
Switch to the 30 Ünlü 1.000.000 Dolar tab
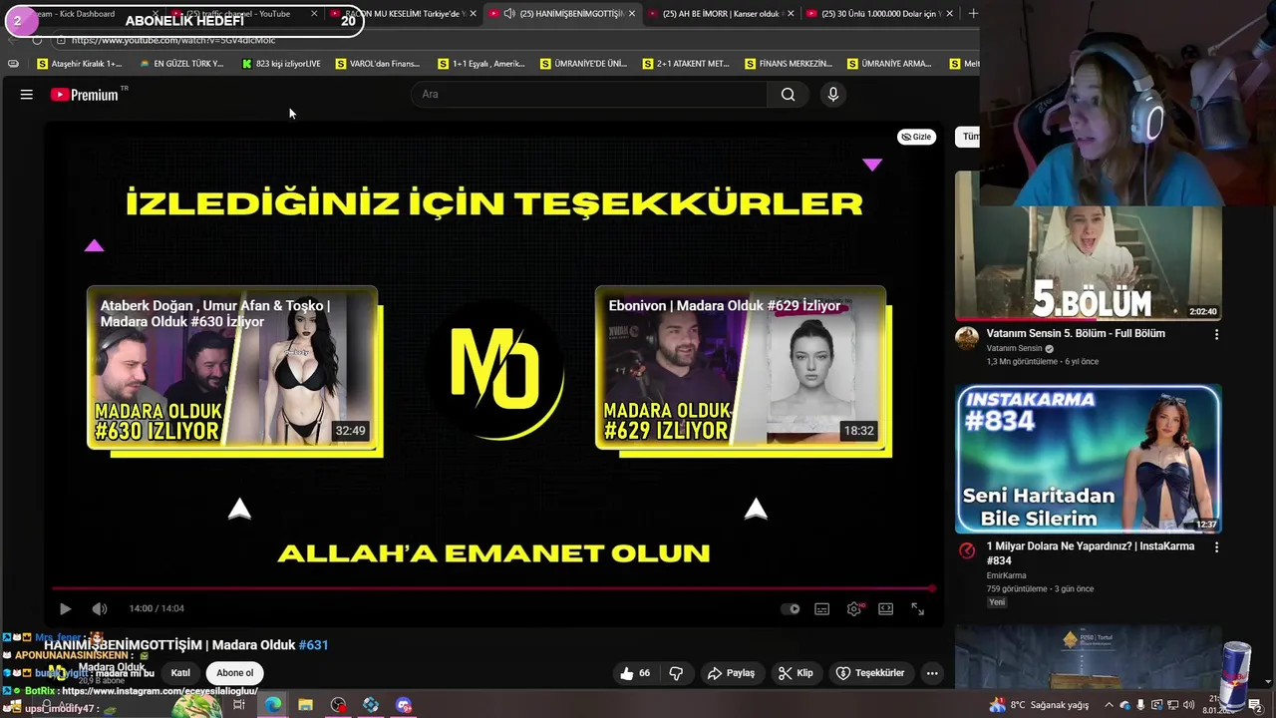(881, 14)
